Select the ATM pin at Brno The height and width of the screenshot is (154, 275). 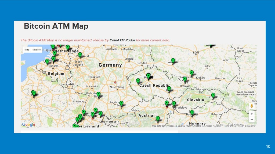coord(169,89)
